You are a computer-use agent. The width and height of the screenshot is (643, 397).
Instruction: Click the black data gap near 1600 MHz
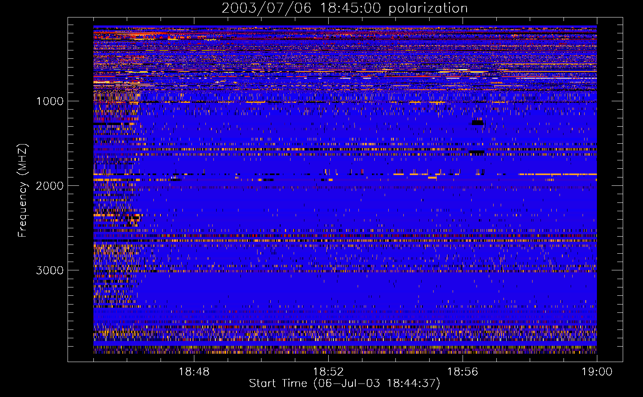(477, 153)
